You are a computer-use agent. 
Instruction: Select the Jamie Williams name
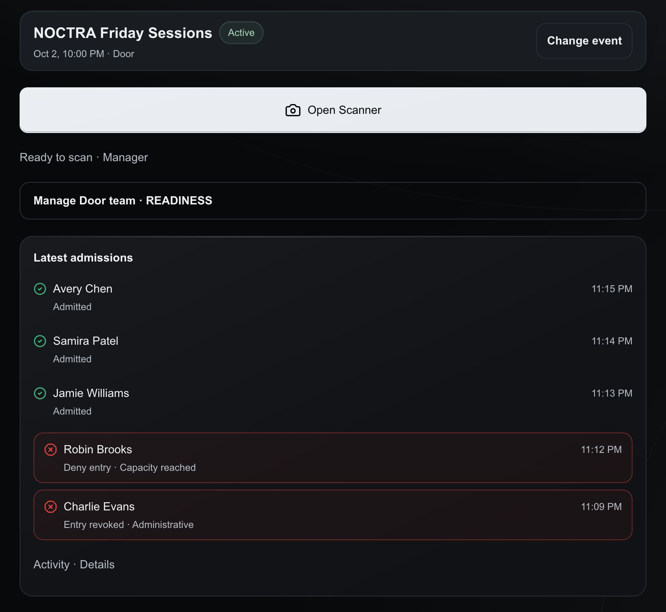click(91, 393)
